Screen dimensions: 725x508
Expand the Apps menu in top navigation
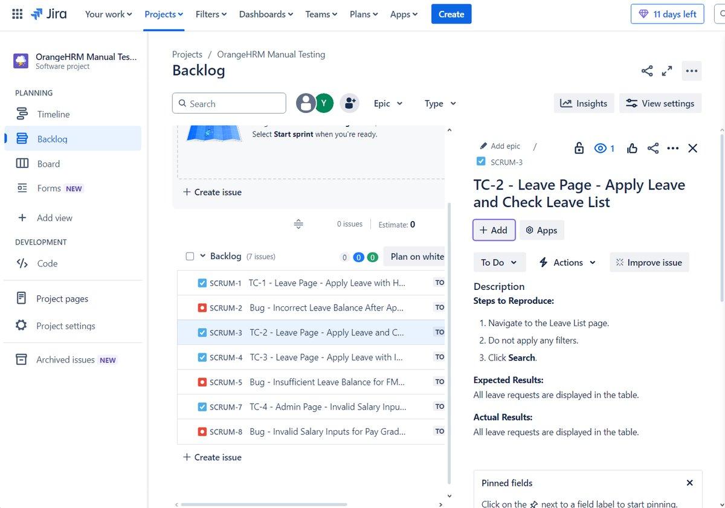(404, 14)
